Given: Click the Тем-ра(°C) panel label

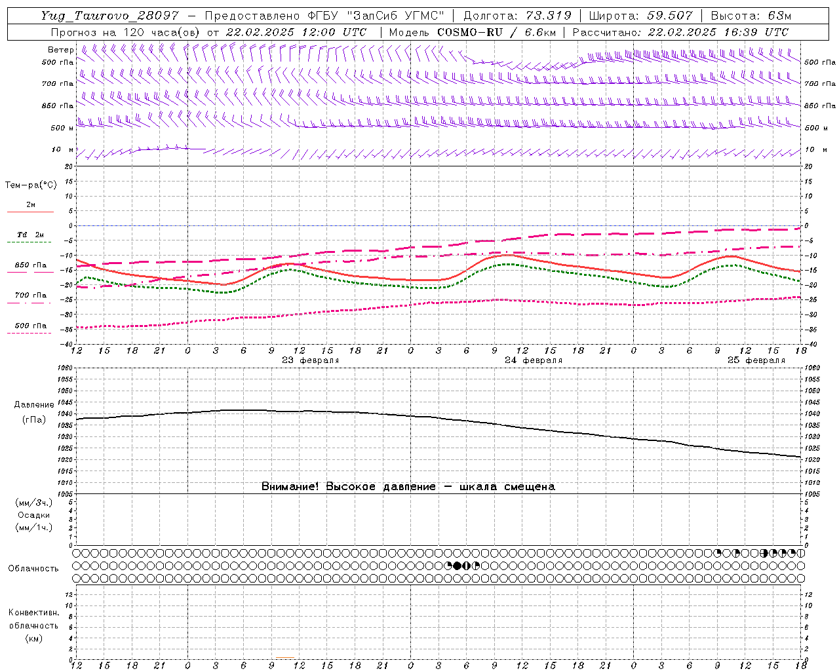Looking at the screenshot, I should pyautogui.click(x=31, y=185).
